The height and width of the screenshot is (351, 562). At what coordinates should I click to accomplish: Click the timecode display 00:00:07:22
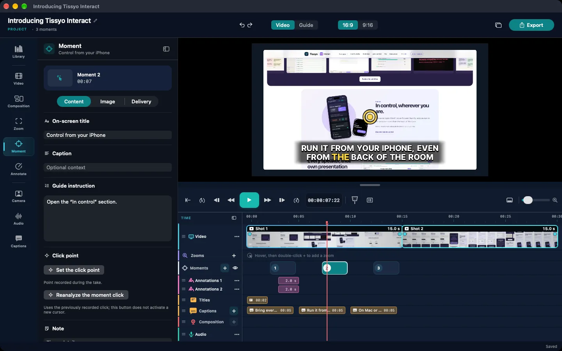click(x=324, y=200)
